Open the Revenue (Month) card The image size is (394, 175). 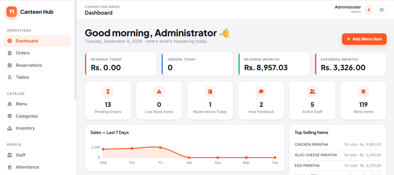pyautogui.click(x=274, y=64)
